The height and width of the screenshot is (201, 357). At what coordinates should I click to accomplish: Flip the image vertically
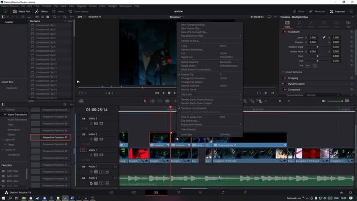pos(315,66)
